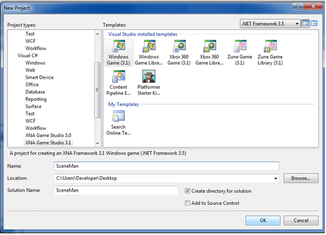Choose the Xbox 360 Game Library template
Screen dimensions: 326x235
[209, 53]
